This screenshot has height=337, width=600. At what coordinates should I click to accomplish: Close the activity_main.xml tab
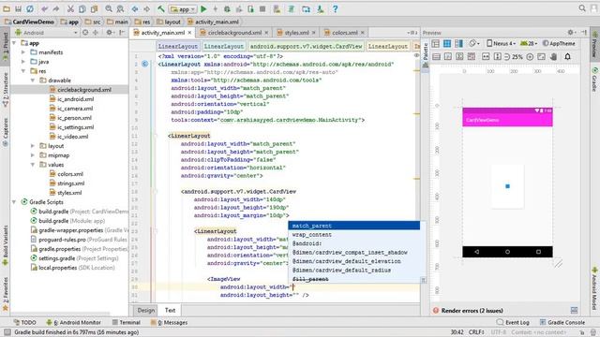(189, 33)
